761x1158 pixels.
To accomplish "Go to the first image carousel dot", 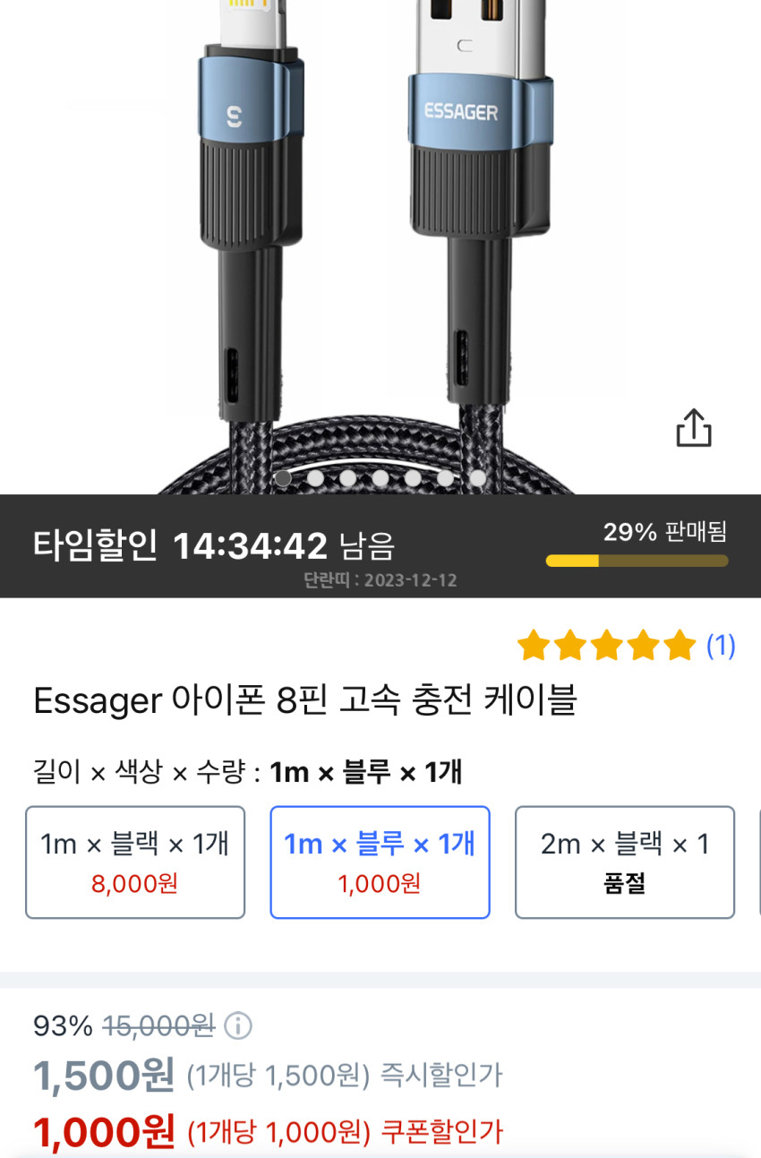I will (283, 478).
